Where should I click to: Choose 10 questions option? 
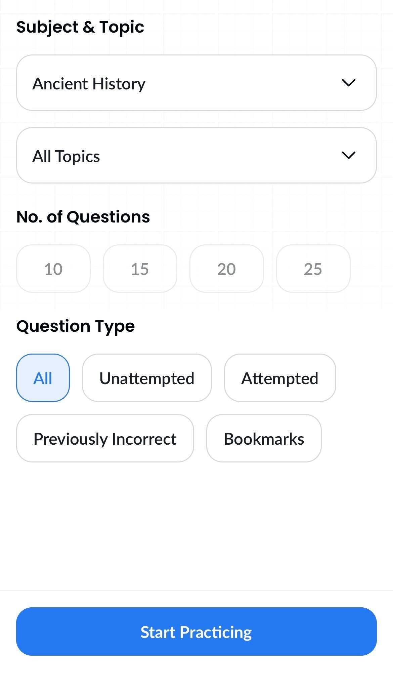click(53, 269)
